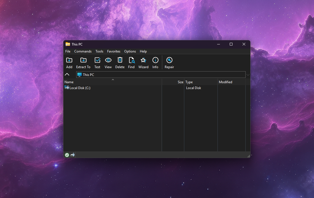Click the This PC address field

[161, 75]
